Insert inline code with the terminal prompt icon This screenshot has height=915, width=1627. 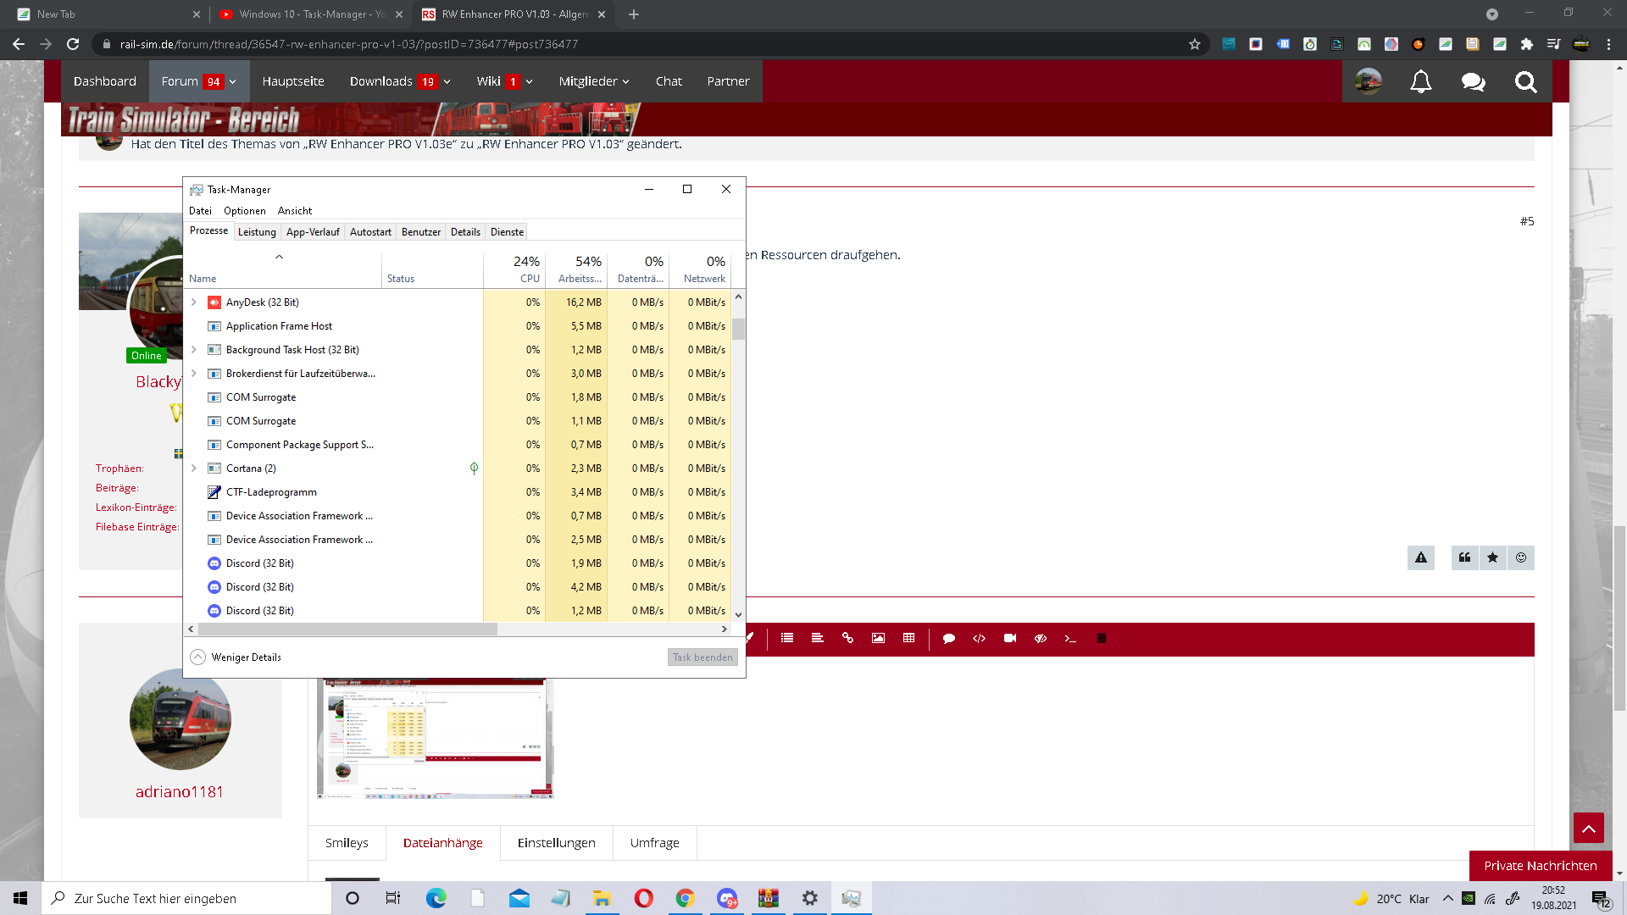(1070, 638)
